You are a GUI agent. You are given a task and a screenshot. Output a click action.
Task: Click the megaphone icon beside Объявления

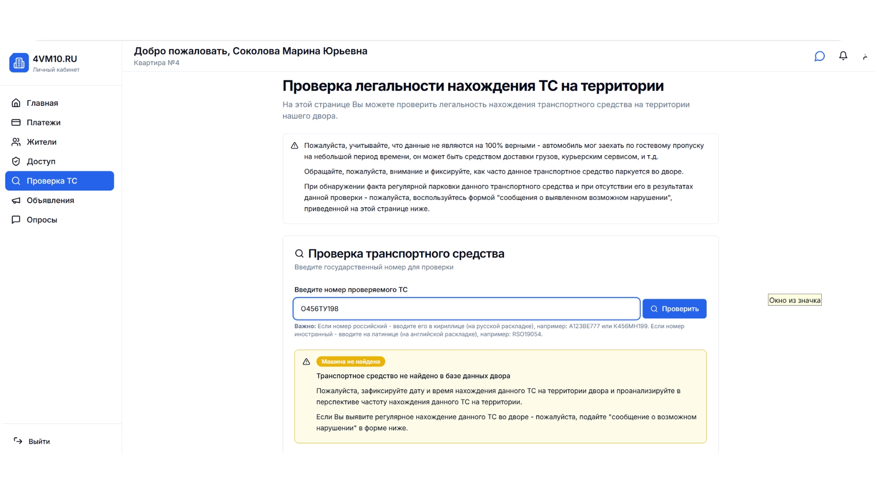coord(16,200)
